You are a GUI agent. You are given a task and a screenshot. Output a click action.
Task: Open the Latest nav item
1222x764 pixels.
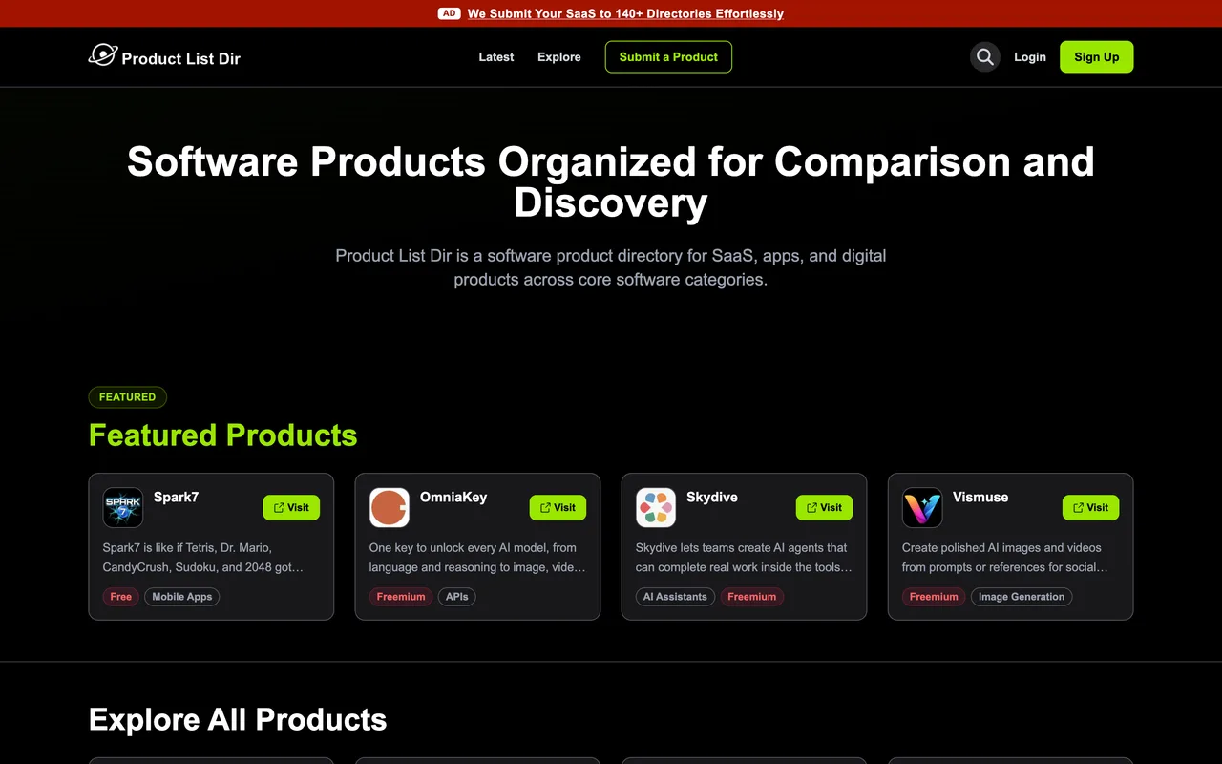click(496, 57)
